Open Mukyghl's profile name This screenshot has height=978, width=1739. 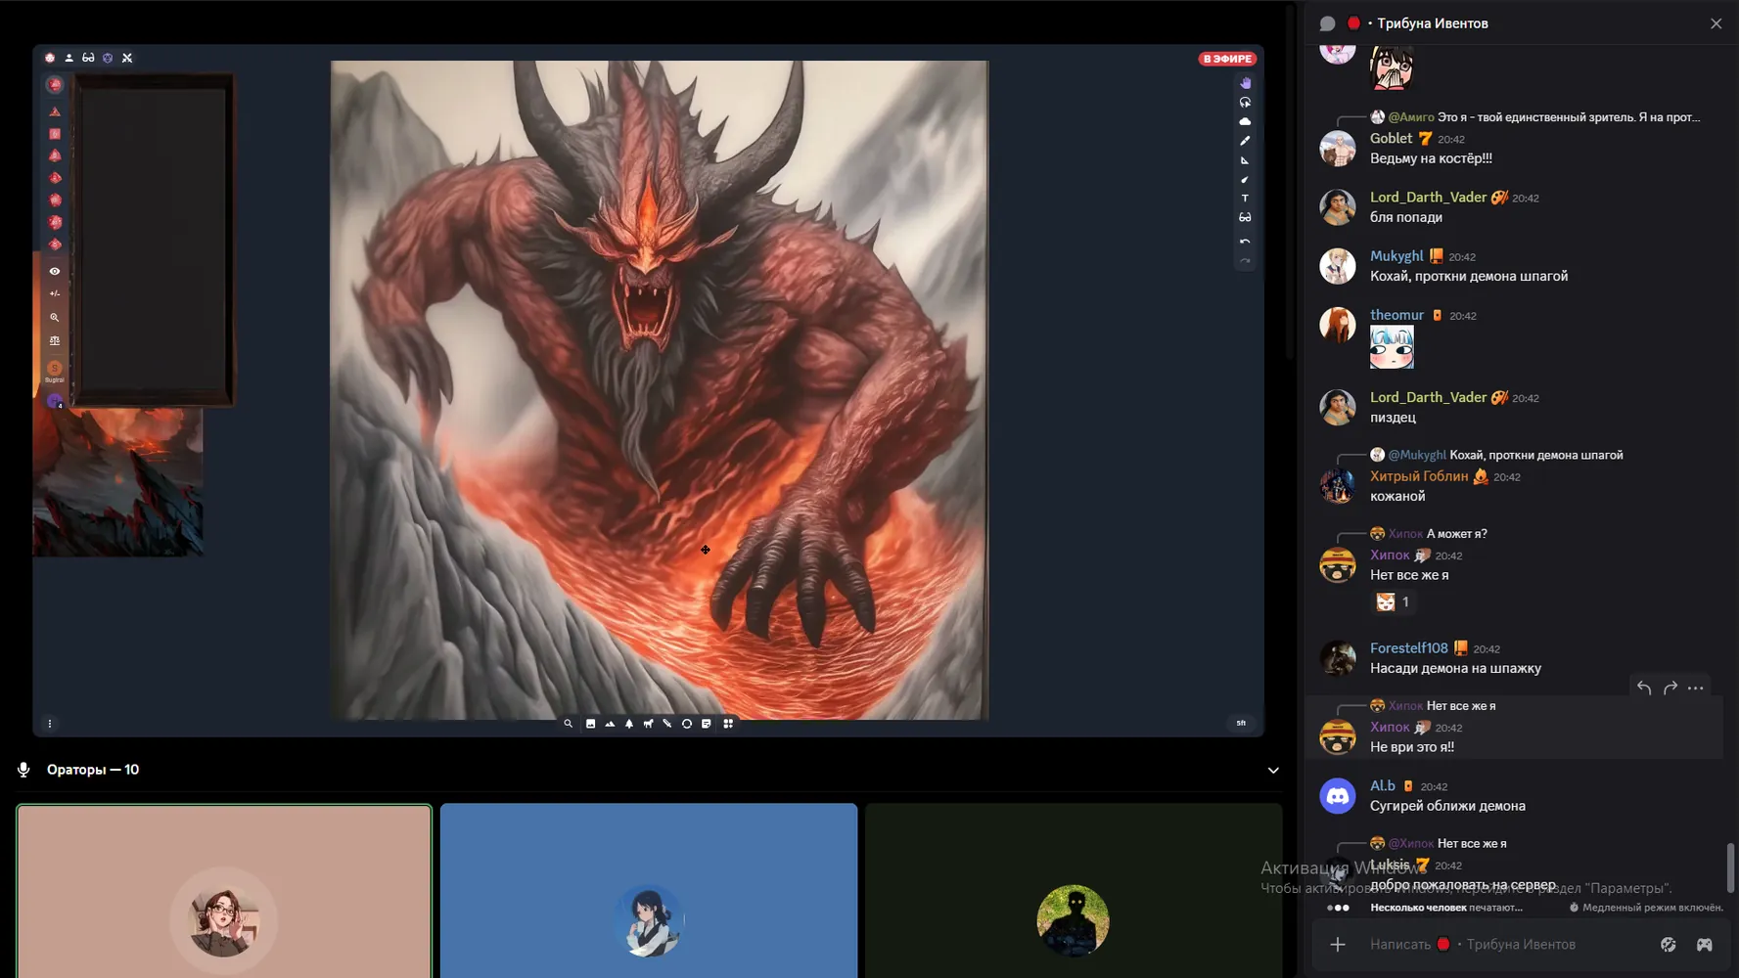[x=1396, y=256]
